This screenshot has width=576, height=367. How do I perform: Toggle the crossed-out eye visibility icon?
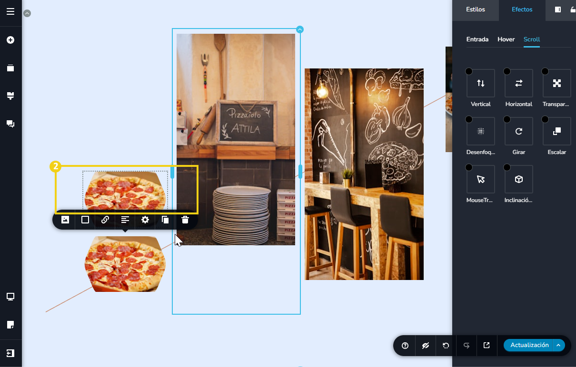pos(426,346)
